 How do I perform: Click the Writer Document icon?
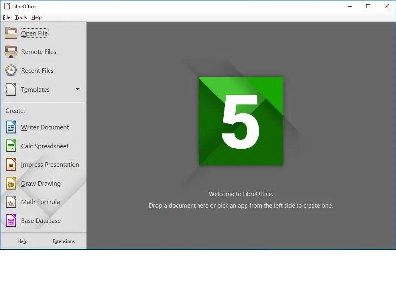pyautogui.click(x=11, y=127)
